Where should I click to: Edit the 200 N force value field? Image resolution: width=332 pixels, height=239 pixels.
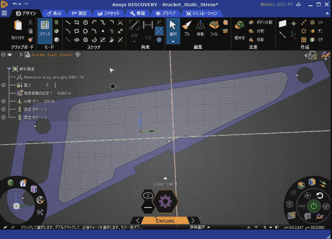pos(49,101)
